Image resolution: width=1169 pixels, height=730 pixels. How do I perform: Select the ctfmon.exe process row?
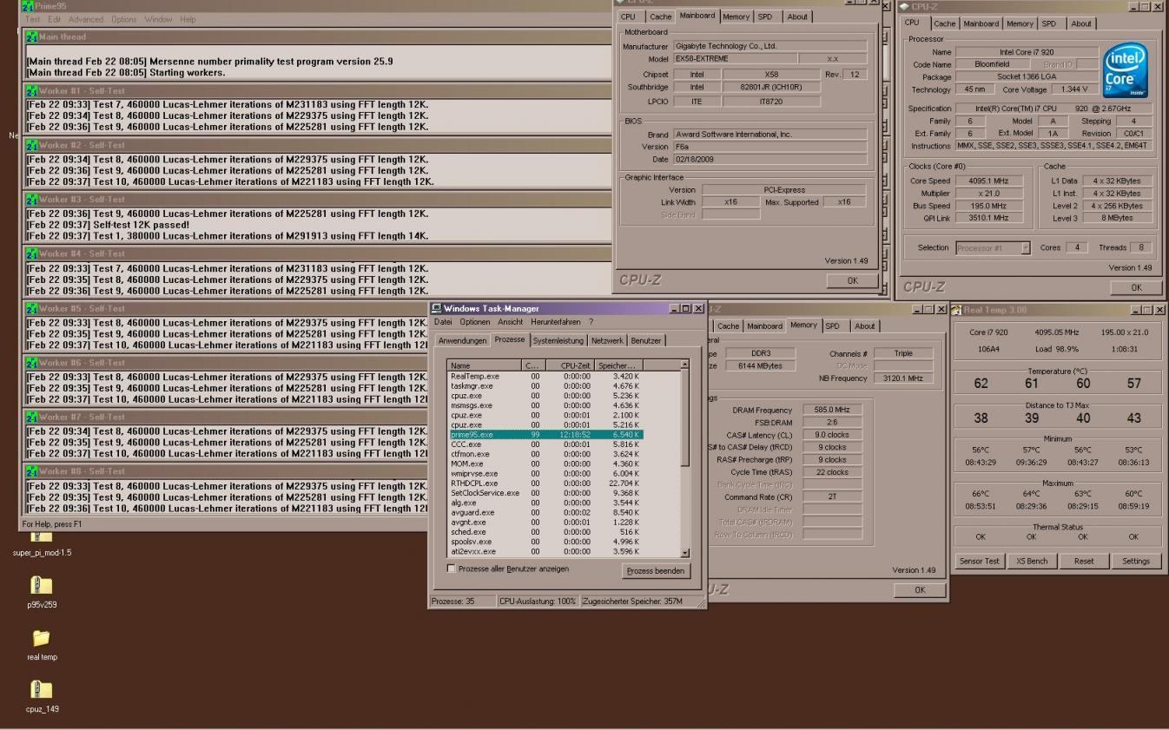pos(545,454)
